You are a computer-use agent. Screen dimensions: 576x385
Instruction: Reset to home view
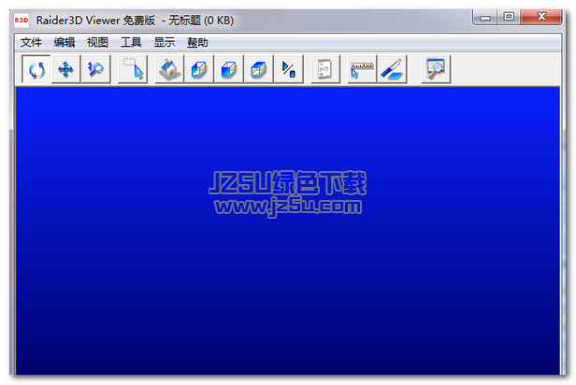tap(169, 69)
